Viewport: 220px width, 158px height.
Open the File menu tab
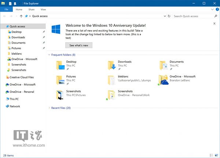pyautogui.click(x=6, y=10)
